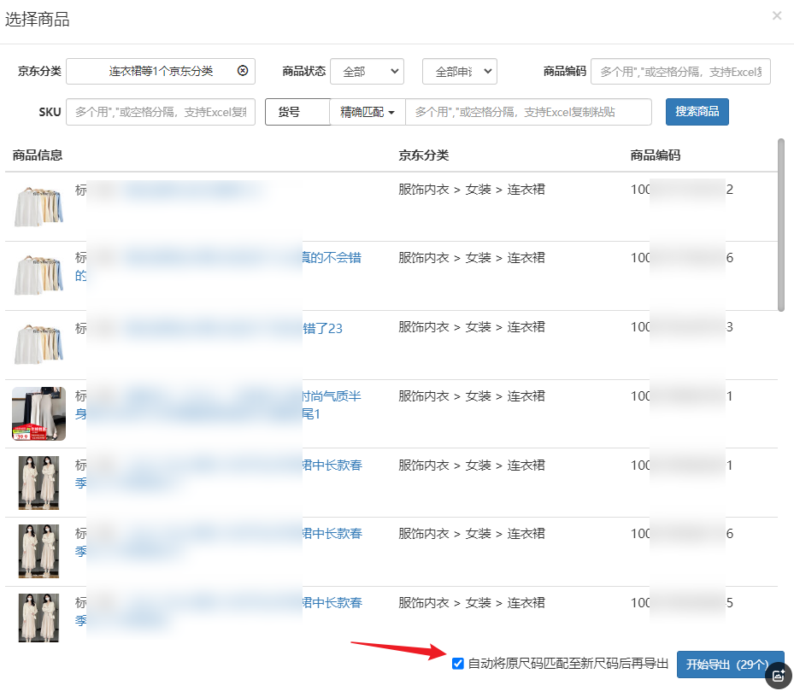794x691 pixels.
Task: Toggle 自动将原尺码匹配至新尺码后再导出 checkbox
Action: coord(458,664)
